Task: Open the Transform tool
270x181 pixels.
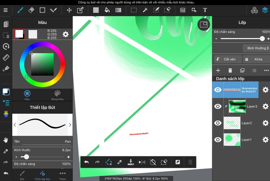Action: point(80,10)
